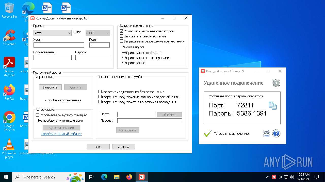Focus the proxy Порт input field
The height and width of the screenshot is (182, 325).
(100, 45)
